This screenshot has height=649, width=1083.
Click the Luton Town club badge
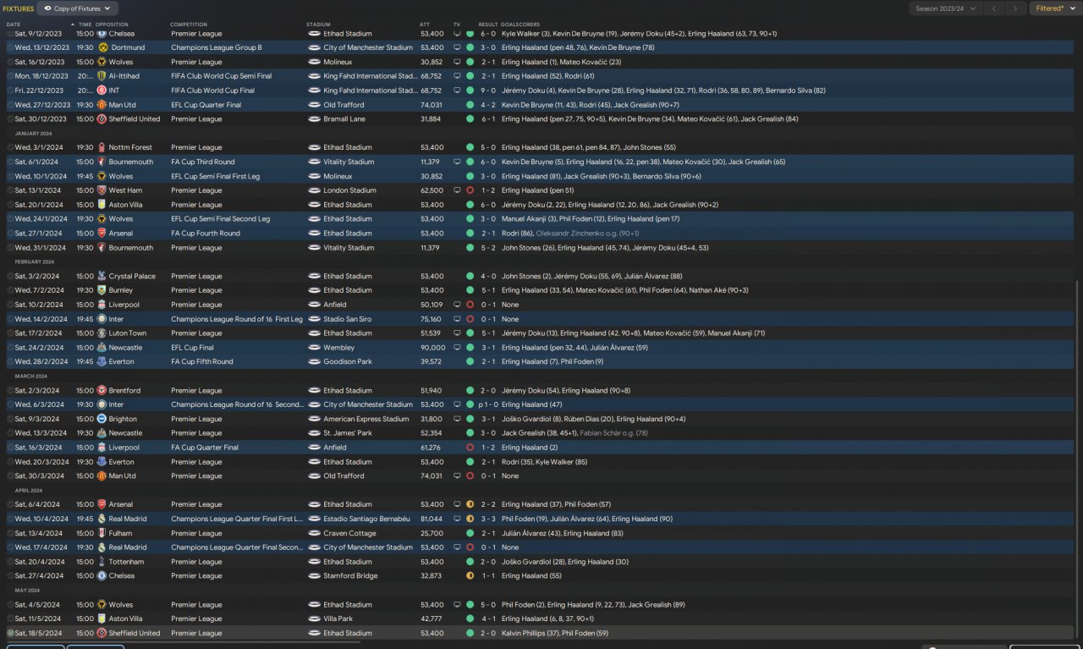pos(102,333)
